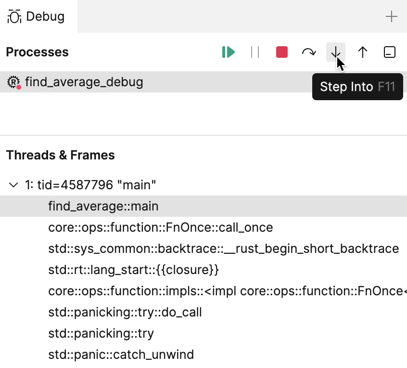This screenshot has height=368, width=407.
Task: Click the Rust logo next to find_average_debug
Action: (14, 82)
